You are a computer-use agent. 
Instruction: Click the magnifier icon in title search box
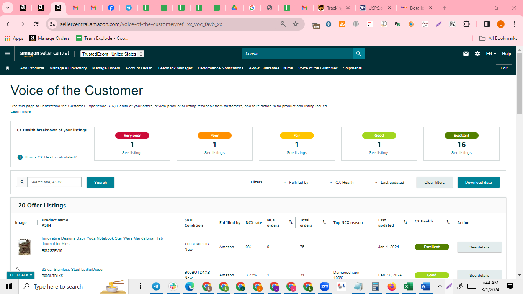pyautogui.click(x=22, y=182)
